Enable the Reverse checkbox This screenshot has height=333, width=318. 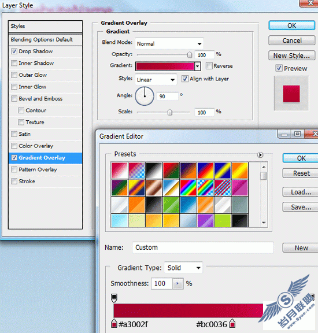pos(209,66)
